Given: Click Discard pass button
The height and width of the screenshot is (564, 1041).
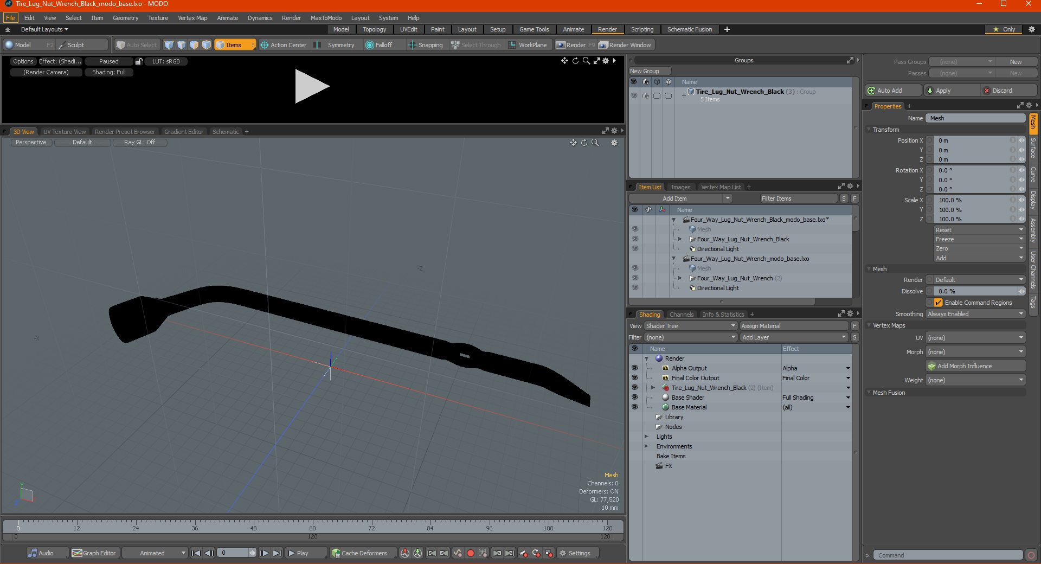Looking at the screenshot, I should 1009,91.
